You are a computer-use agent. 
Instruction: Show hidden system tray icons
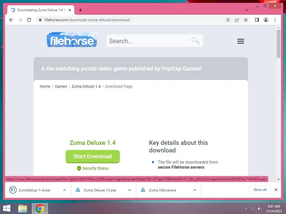[246, 209]
